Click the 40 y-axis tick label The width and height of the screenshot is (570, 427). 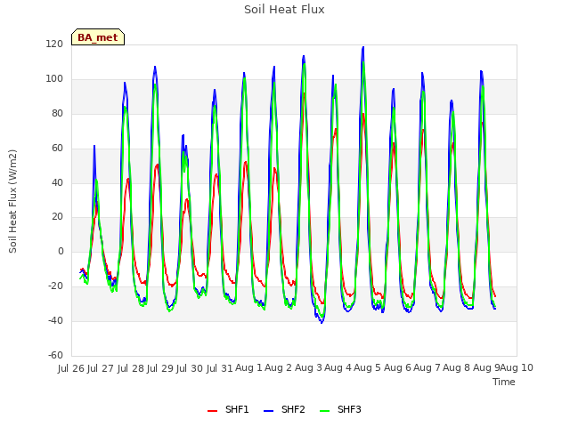pyautogui.click(x=57, y=182)
